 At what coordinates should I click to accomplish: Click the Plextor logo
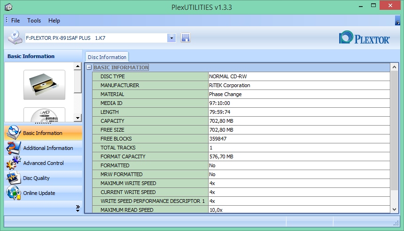[x=365, y=37]
